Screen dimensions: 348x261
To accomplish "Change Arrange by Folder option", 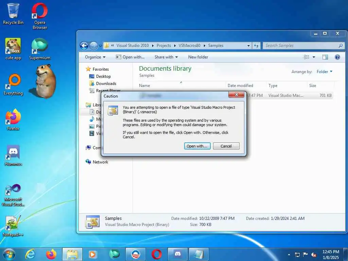I will 325,71.
